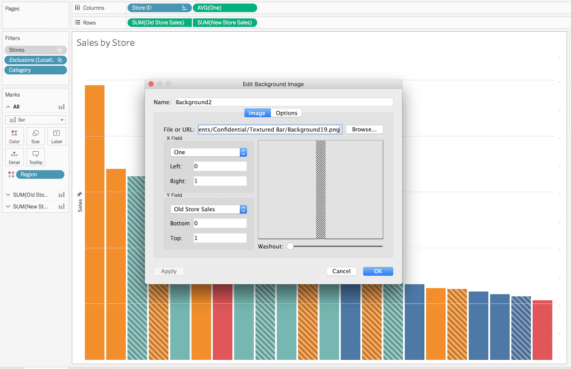Switch to the Options tab
The width and height of the screenshot is (571, 369).
click(x=286, y=113)
